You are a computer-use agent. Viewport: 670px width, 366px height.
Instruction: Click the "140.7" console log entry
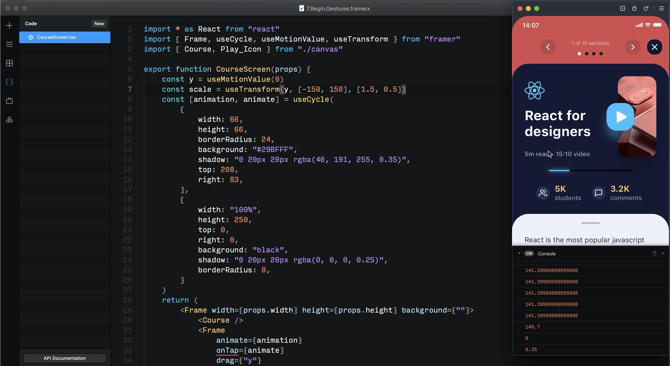tap(532, 327)
